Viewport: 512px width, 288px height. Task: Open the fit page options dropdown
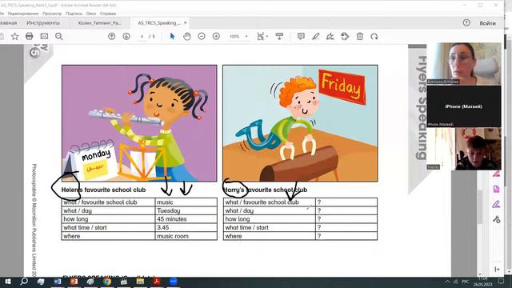262,36
